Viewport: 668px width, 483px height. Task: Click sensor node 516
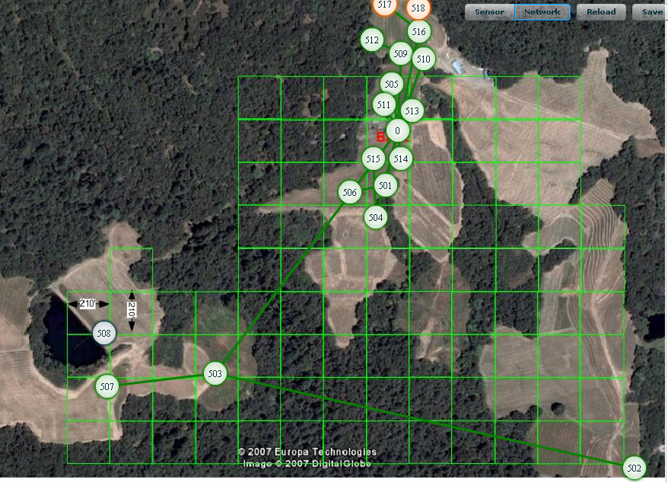(418, 31)
